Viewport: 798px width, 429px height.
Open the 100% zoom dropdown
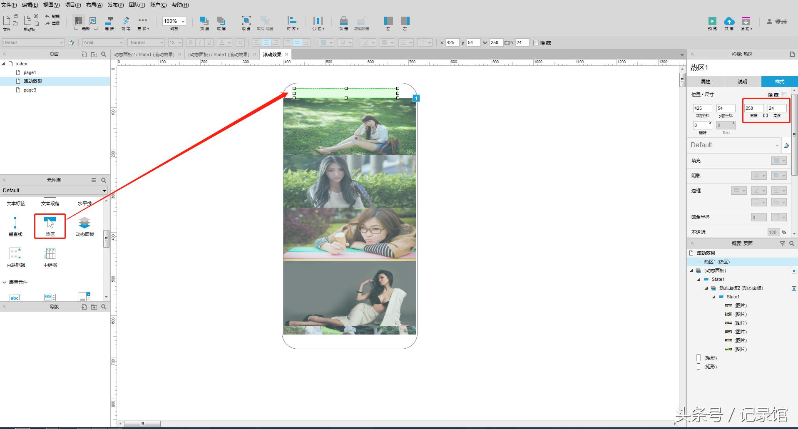point(183,21)
